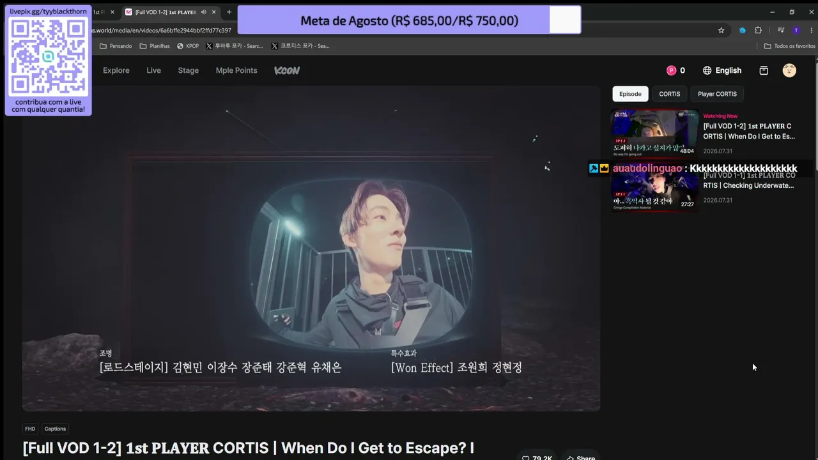Image resolution: width=818 pixels, height=460 pixels.
Task: Bookmark this page with the star icon
Action: pos(722,30)
